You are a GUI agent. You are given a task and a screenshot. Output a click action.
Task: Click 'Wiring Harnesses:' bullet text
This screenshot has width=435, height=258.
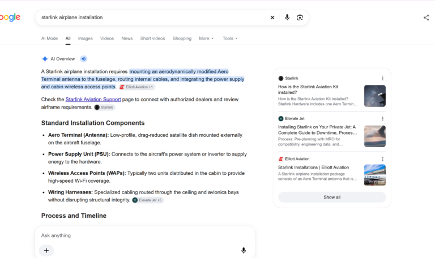click(x=70, y=192)
